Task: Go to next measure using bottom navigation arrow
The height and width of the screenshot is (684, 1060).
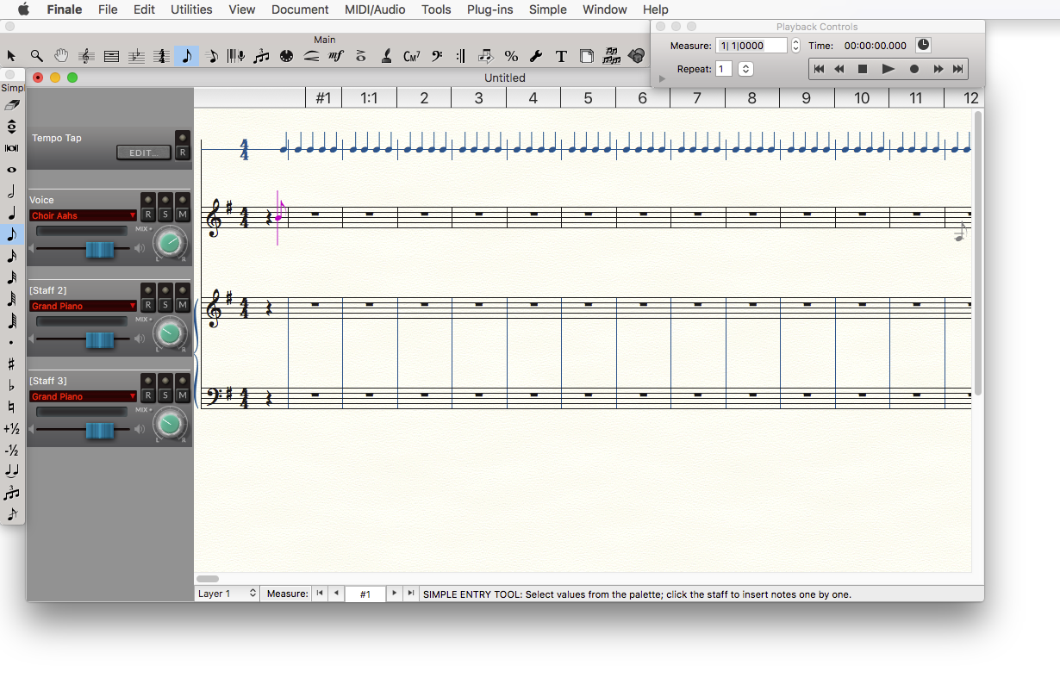Action: 394,594
